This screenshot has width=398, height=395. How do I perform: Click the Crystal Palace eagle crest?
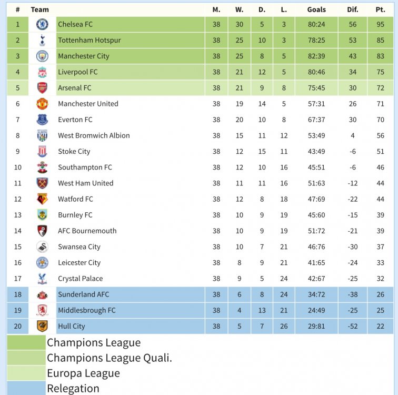tap(43, 279)
